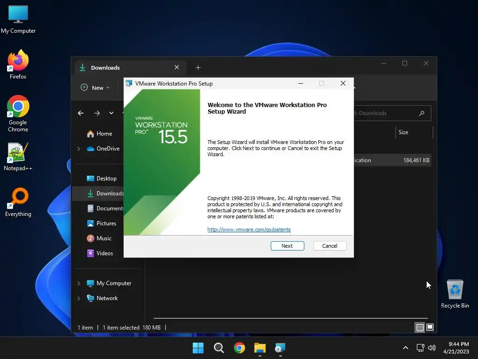This screenshot has width=478, height=359.
Task: Launch Firefox from the desktop
Action: (18, 65)
